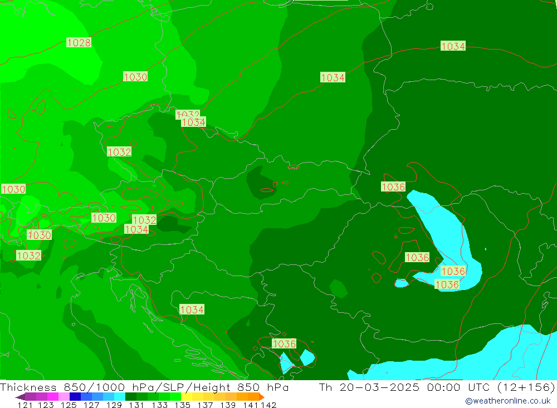Screen dimensions: 557x408
Task: Select the light pink legend swatch
Action: 64,397
